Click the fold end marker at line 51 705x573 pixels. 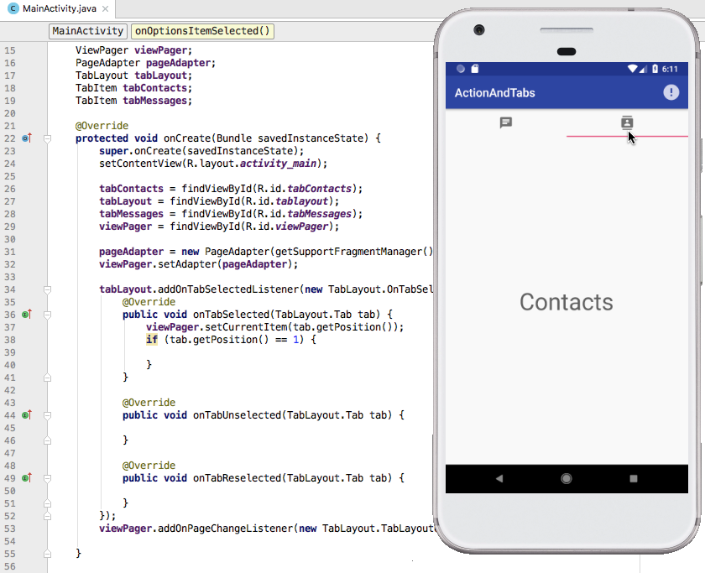click(47, 503)
